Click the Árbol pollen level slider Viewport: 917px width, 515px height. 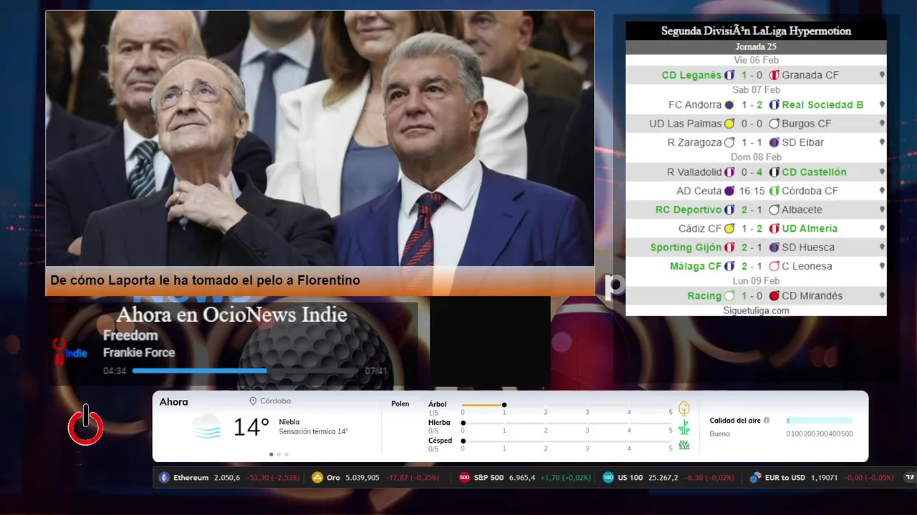pos(566,405)
